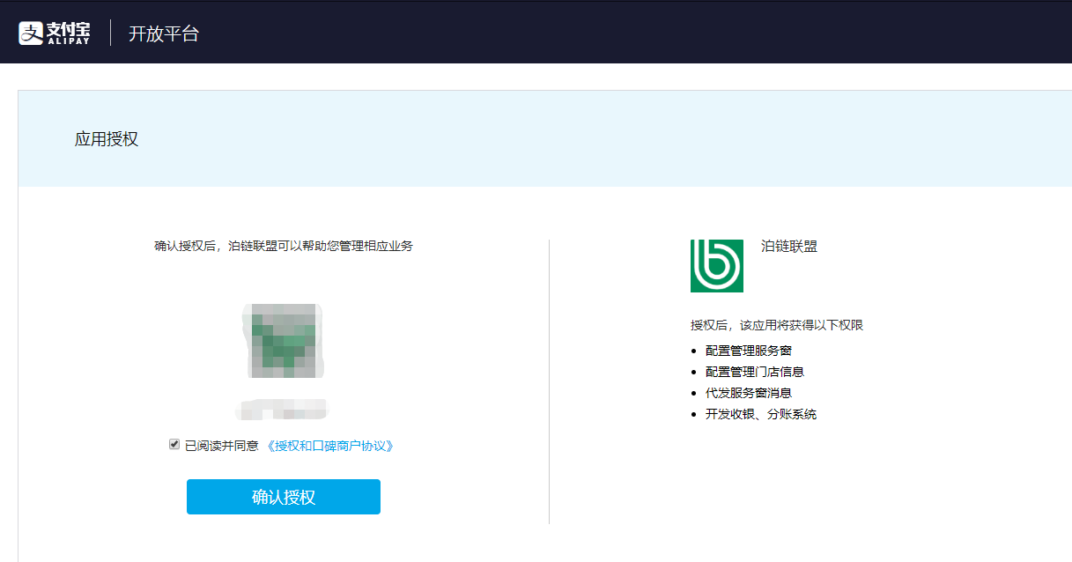Viewport: 1072px width, 562px height.
Task: Click the Alipay square logo icon
Action: pyautogui.click(x=31, y=33)
